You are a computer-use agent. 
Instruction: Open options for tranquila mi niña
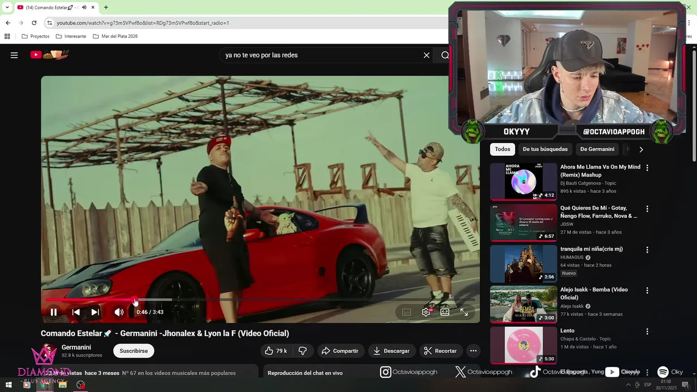tap(647, 250)
